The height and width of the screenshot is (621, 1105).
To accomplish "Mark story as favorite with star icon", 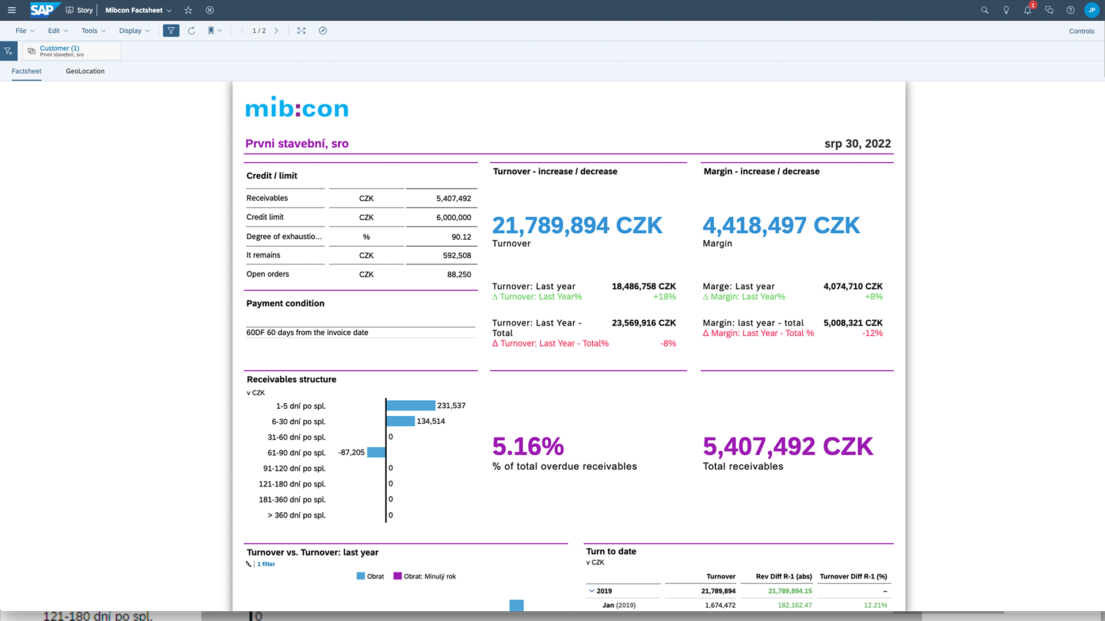I will [188, 10].
